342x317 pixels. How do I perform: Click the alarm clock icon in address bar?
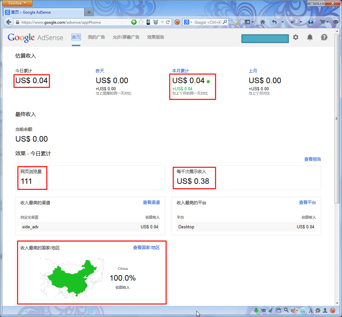156,22
